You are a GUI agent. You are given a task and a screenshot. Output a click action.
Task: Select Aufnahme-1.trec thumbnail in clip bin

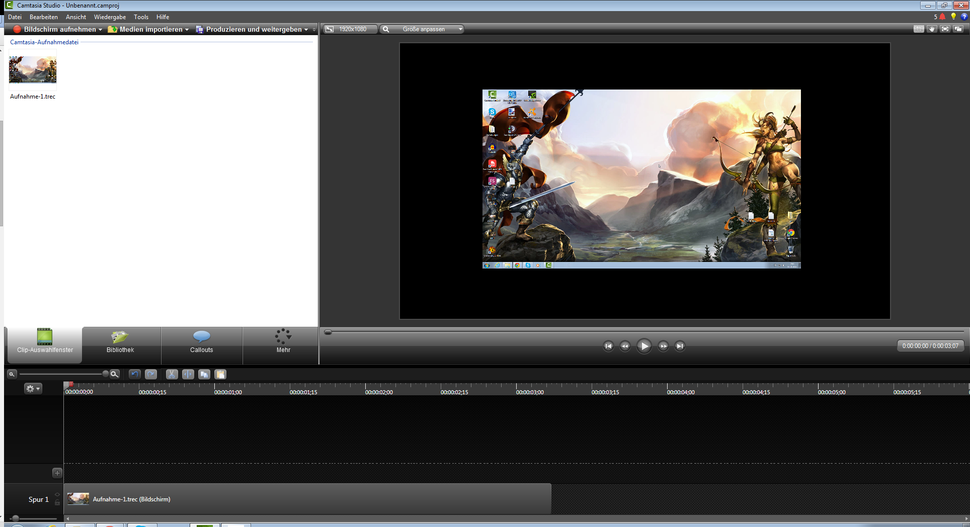[x=33, y=69]
